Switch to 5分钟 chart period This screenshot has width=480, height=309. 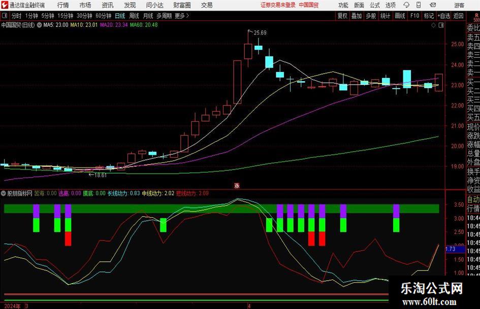(48, 16)
